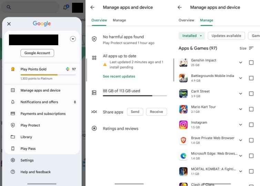Check the CarX Street checkbox

(251, 94)
